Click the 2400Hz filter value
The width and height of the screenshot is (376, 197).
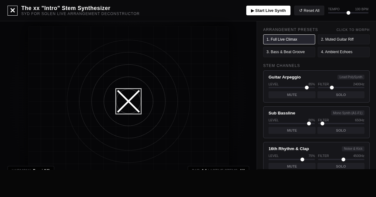359,84
